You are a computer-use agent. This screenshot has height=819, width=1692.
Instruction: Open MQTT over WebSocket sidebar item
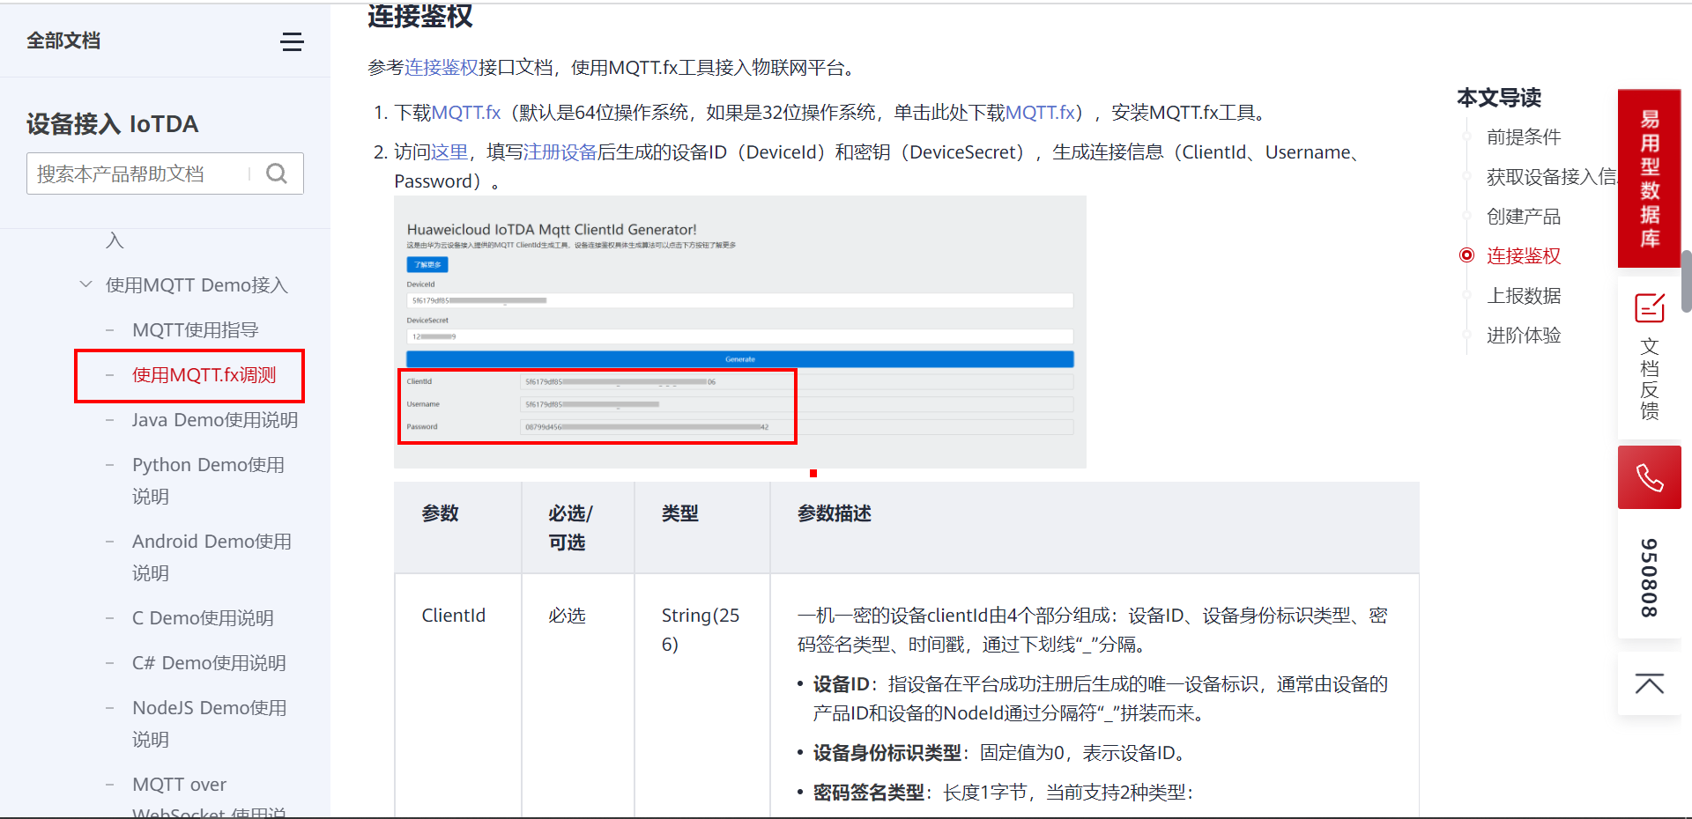click(209, 796)
